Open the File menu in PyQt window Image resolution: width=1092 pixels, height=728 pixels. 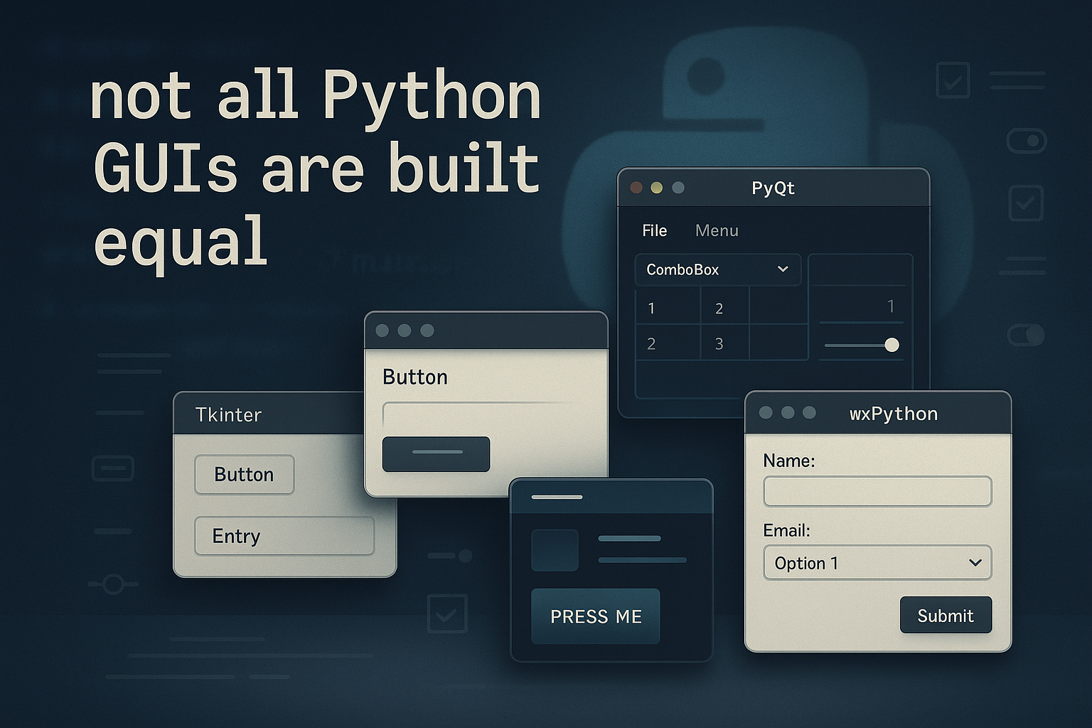tap(654, 230)
